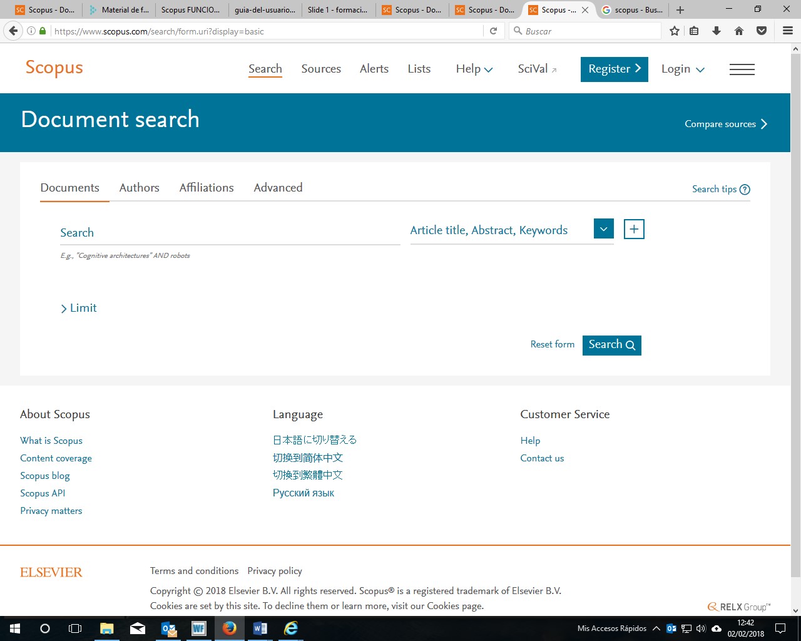
Task: Open Compare sources link
Action: (726, 124)
